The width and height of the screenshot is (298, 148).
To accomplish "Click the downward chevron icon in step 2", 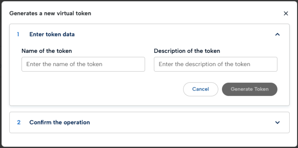I will pyautogui.click(x=277, y=123).
